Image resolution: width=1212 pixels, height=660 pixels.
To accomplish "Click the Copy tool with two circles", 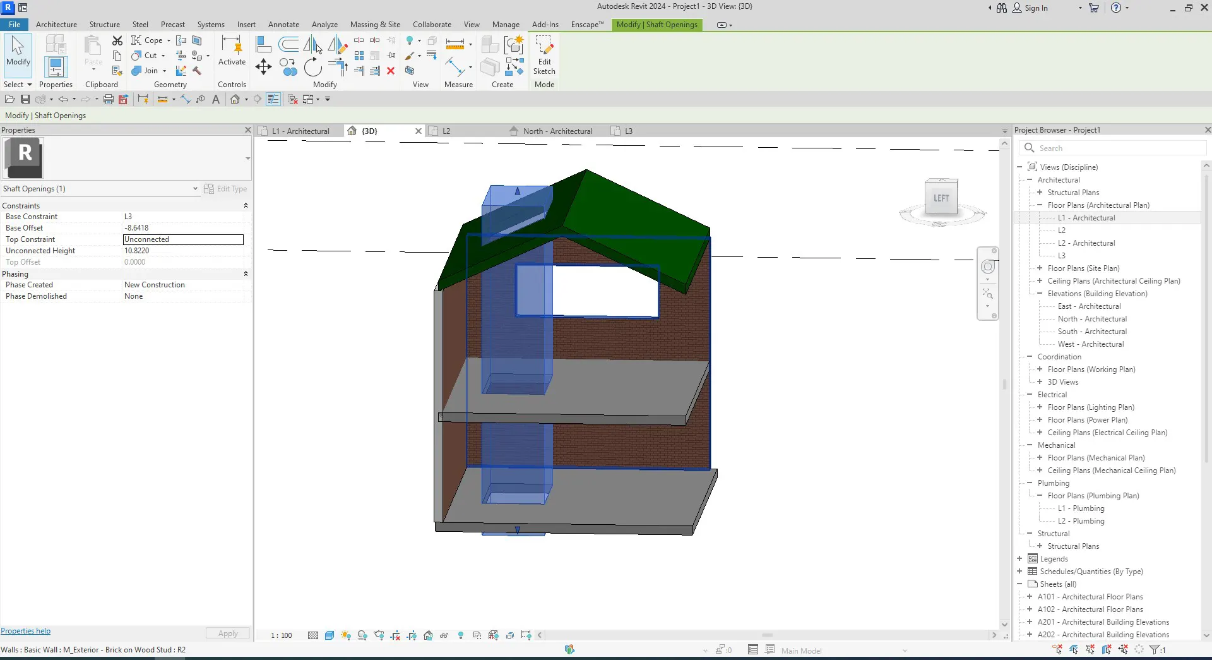I will [x=288, y=67].
